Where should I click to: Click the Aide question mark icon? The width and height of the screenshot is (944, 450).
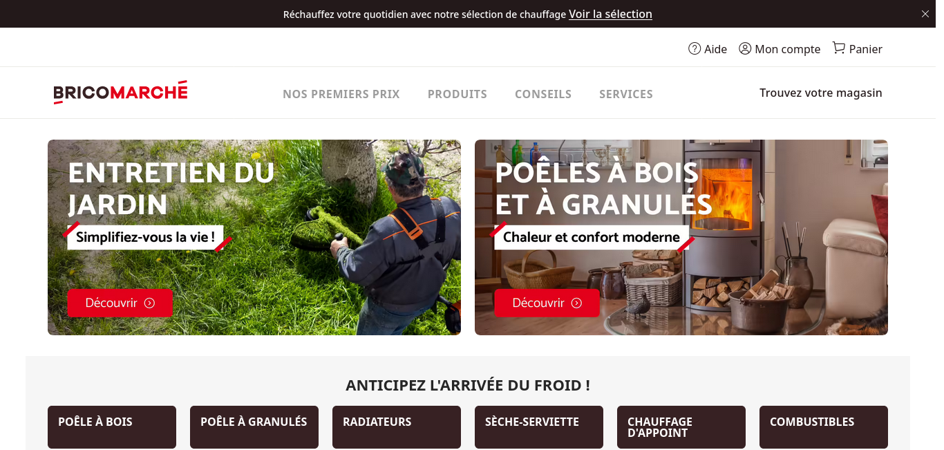(x=695, y=48)
